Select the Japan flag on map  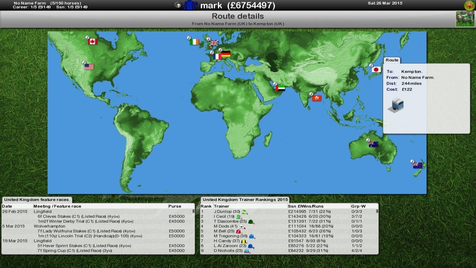(x=376, y=70)
